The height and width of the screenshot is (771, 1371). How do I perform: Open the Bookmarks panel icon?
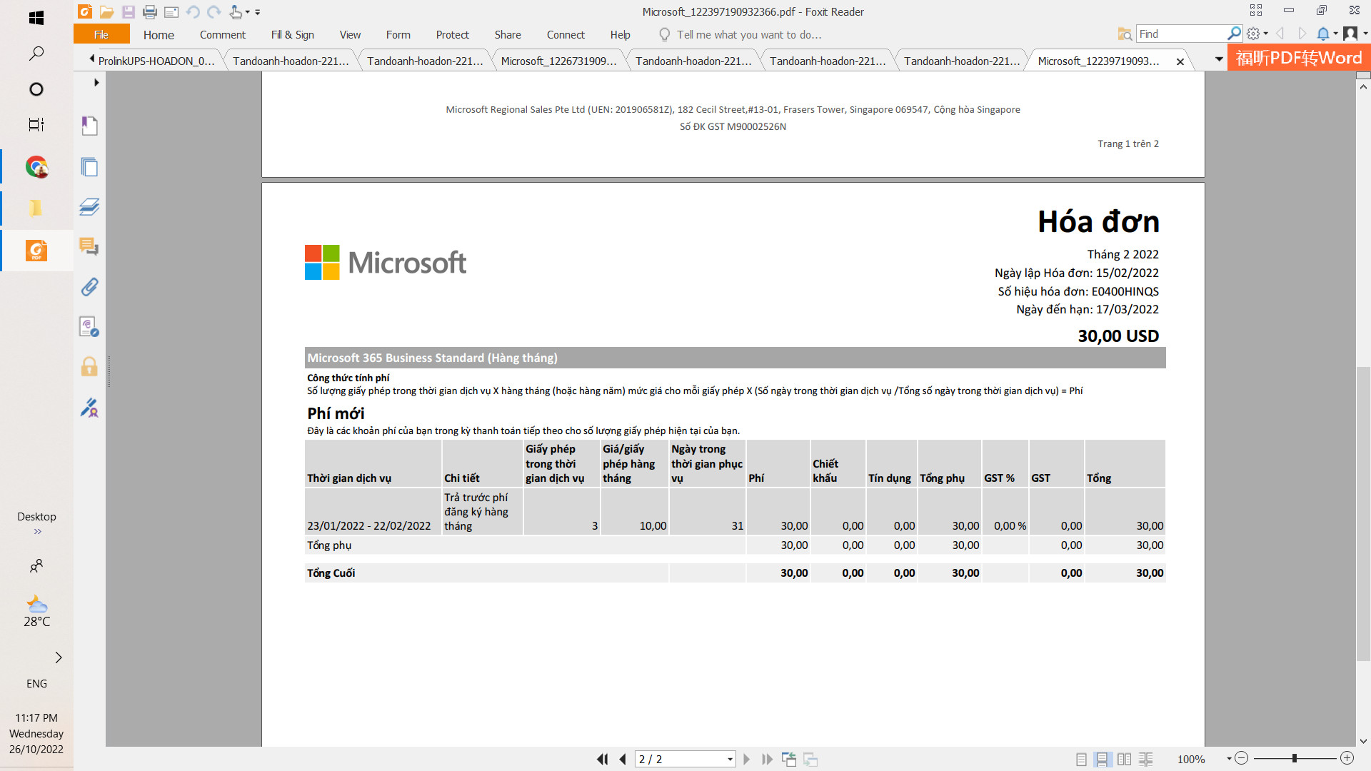pos(89,126)
